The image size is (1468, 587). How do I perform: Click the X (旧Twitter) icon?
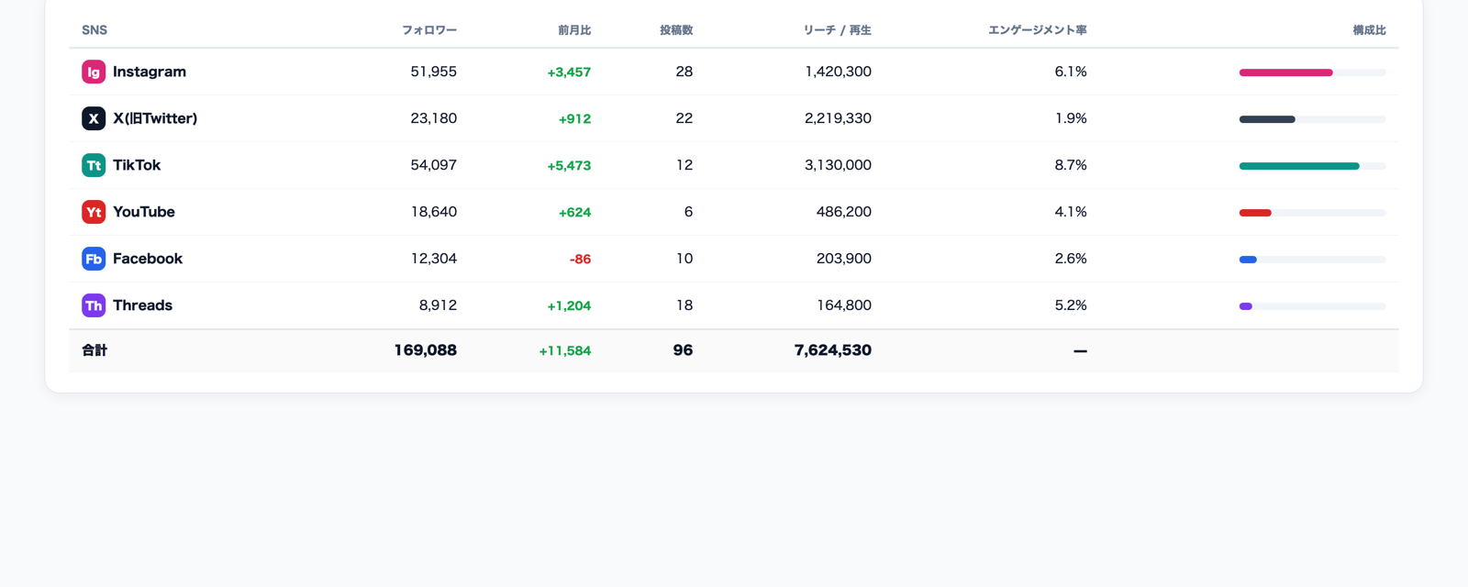94,118
